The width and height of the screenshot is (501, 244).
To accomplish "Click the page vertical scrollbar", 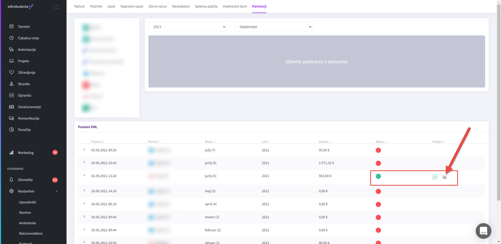I will click(x=499, y=104).
